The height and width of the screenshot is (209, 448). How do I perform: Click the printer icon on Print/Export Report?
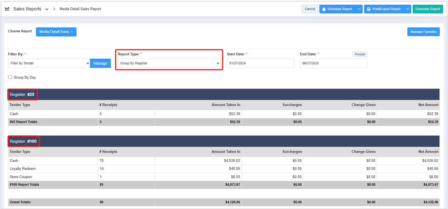pyautogui.click(x=369, y=9)
